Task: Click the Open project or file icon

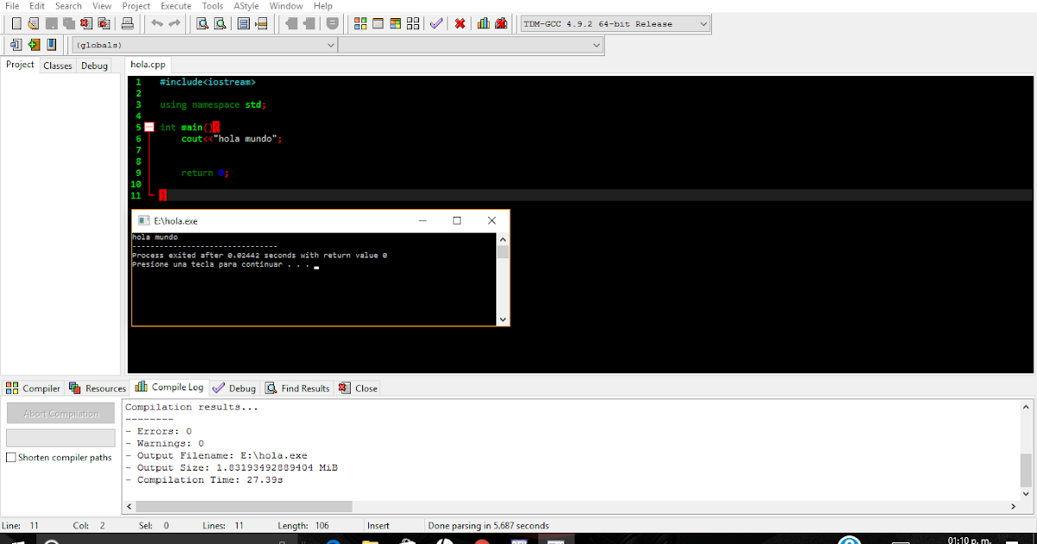Action: coord(33,23)
